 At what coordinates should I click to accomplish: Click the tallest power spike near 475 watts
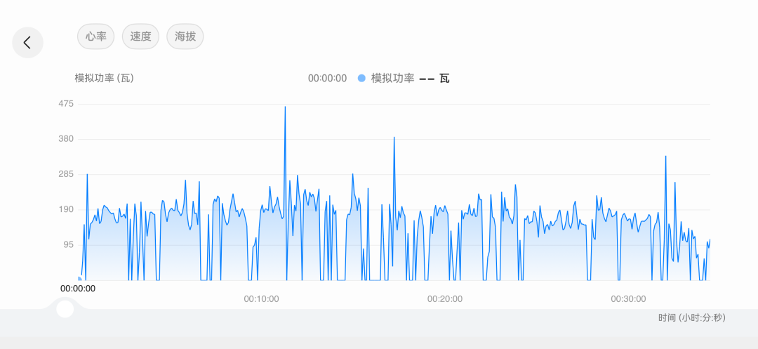click(285, 107)
